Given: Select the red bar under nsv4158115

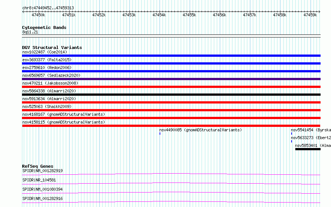Looking at the screenshot, I should pyautogui.click(x=171, y=126).
